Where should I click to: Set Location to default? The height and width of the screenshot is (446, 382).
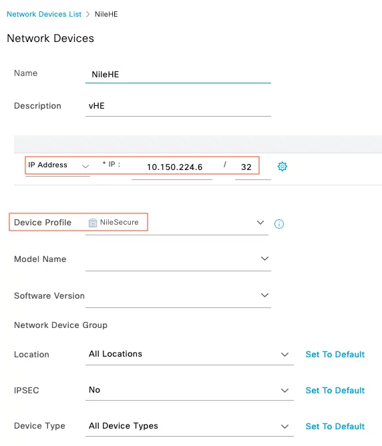pyautogui.click(x=335, y=355)
